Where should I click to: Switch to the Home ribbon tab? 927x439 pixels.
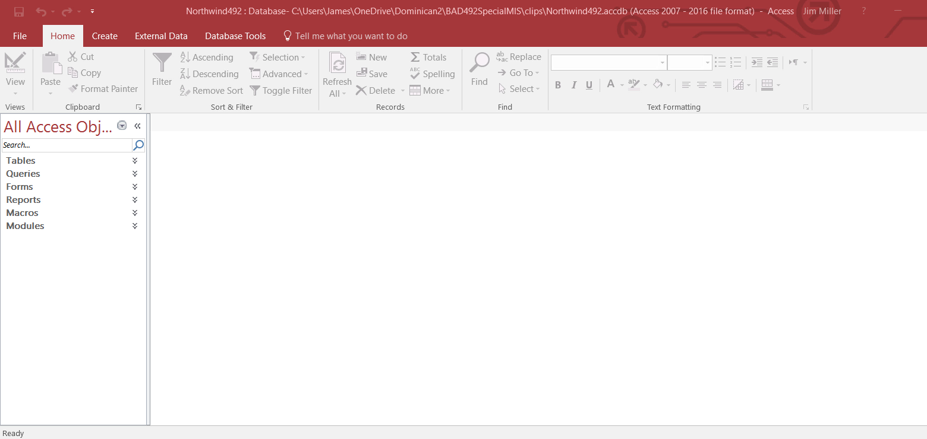(x=62, y=36)
